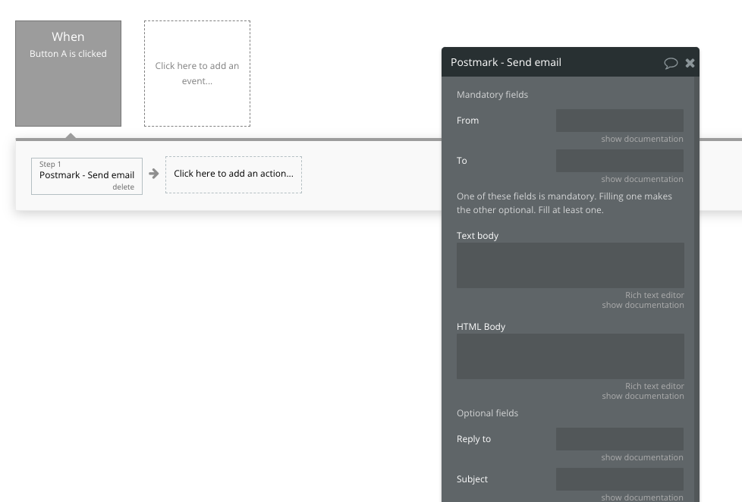The image size is (742, 502).
Task: Open the comment bubble on Postmark dialog
Action: point(671,63)
